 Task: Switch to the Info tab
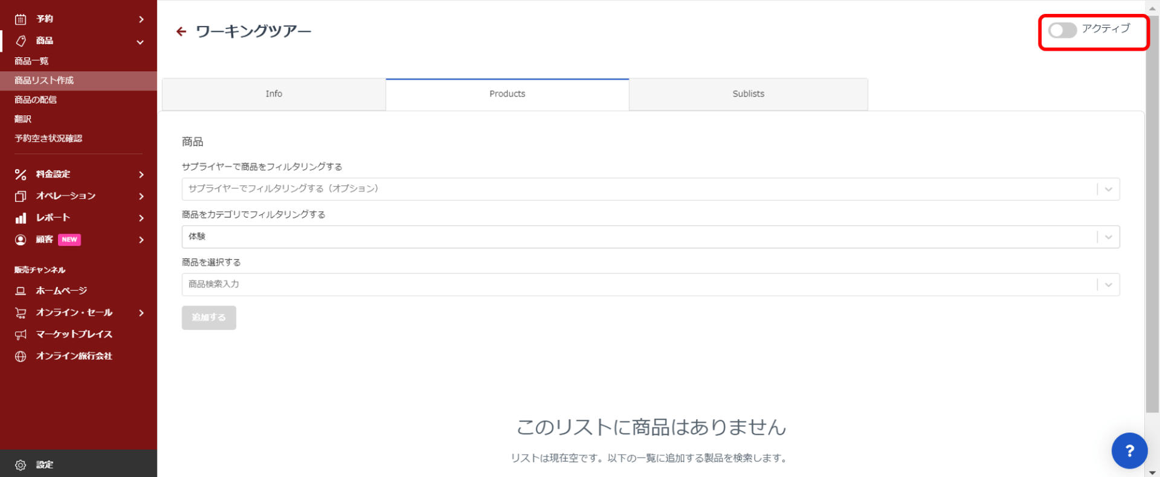[x=274, y=94]
